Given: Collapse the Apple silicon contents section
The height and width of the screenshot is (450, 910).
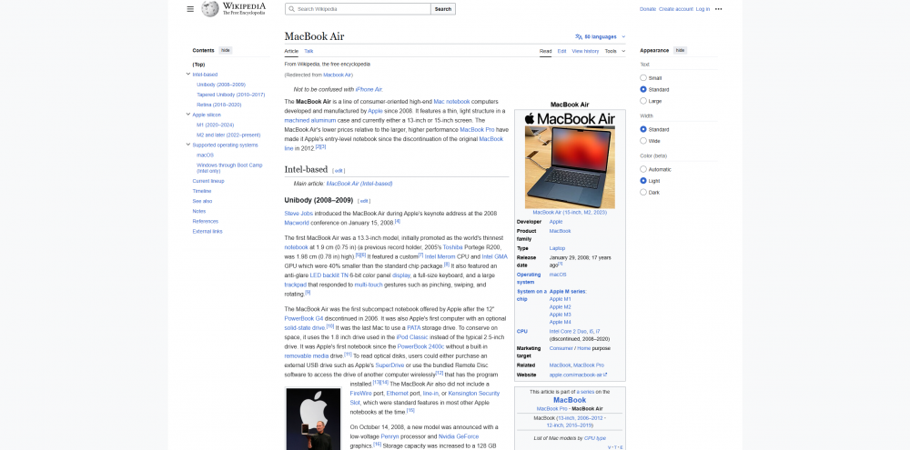Looking at the screenshot, I should (188, 115).
